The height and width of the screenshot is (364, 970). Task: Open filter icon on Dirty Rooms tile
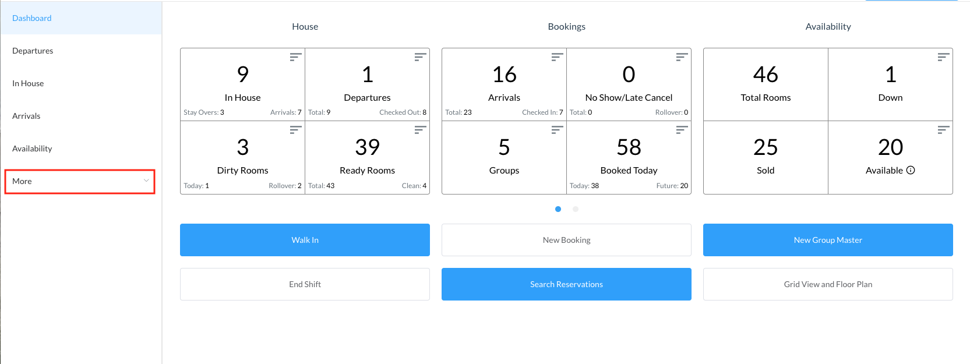(295, 130)
